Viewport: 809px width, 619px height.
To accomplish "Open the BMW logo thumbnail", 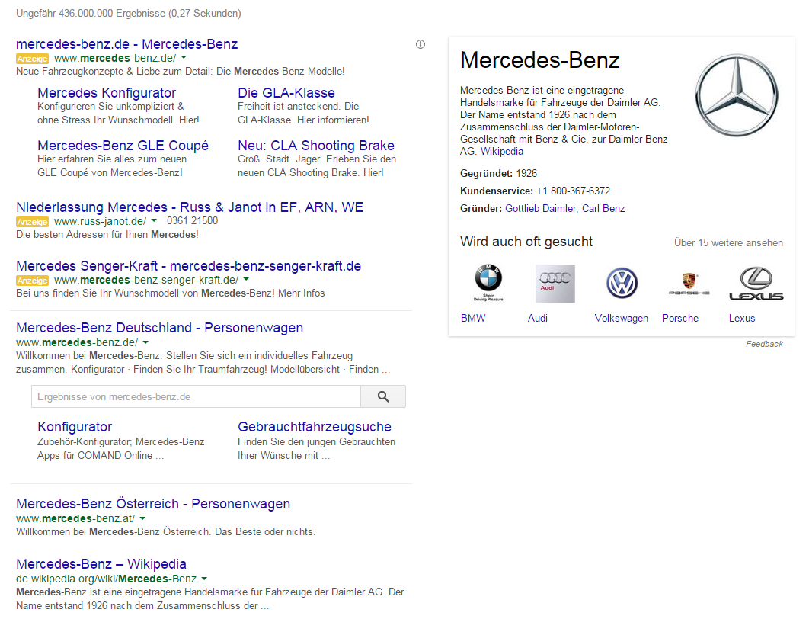I will pyautogui.click(x=488, y=283).
